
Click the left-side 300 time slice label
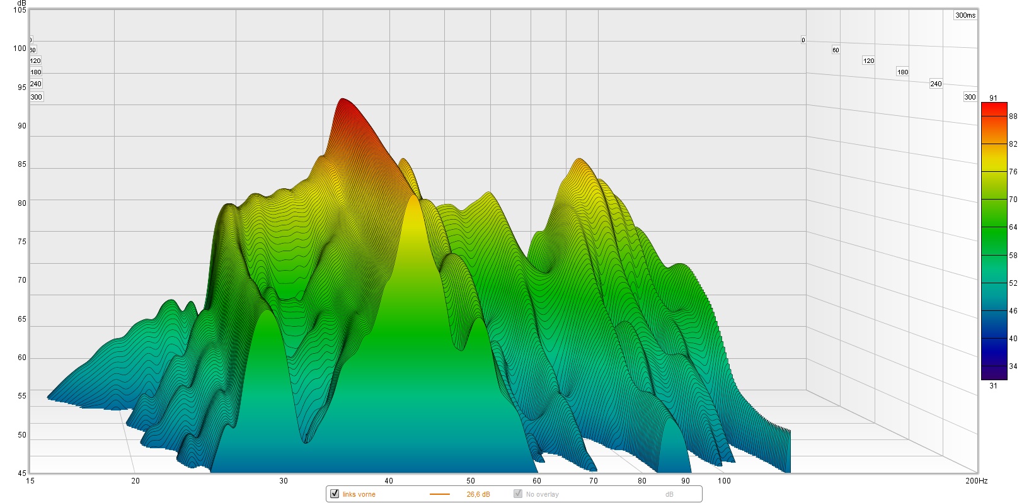pos(37,97)
